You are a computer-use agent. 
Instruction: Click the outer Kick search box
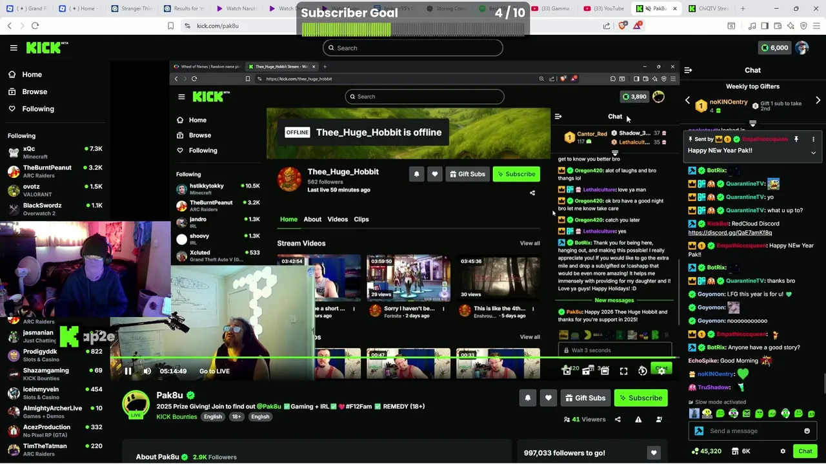413,48
